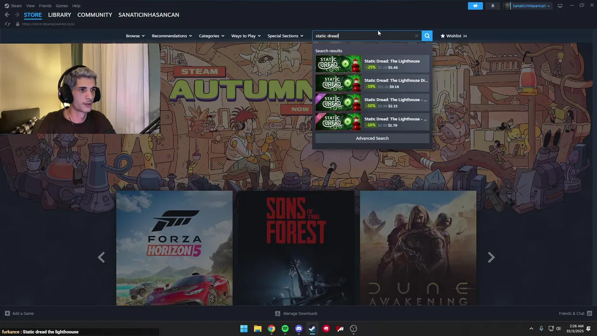Open the Sons of the Forest capsule

[296, 248]
